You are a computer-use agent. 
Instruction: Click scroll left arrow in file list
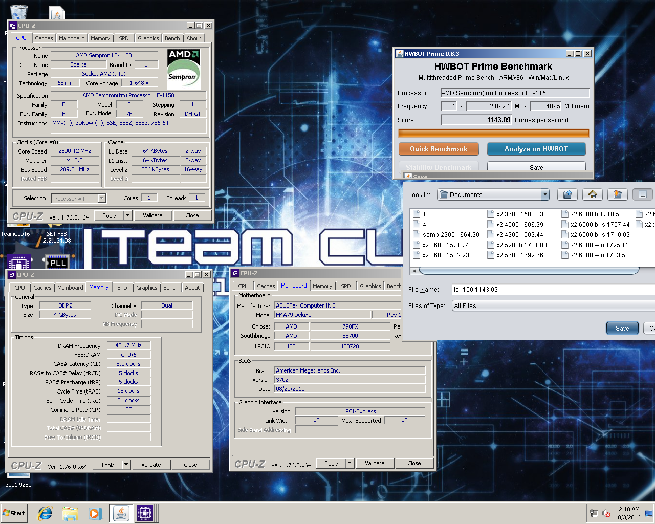coord(414,271)
